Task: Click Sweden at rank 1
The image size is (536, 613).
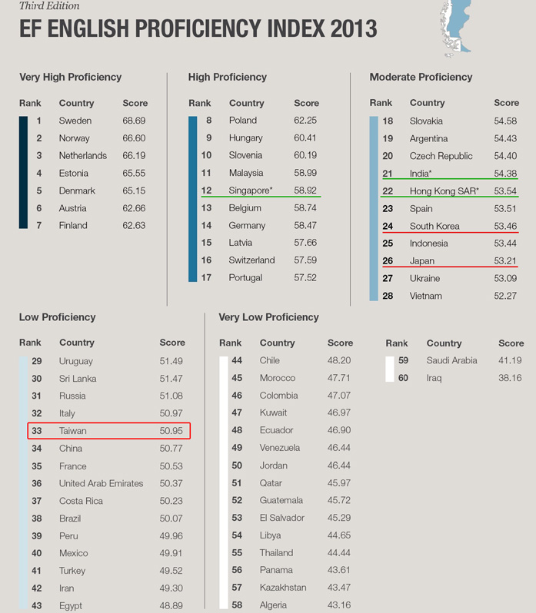Action: click(x=75, y=121)
